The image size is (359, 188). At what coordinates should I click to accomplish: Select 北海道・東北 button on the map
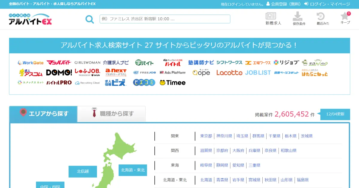pyautogui.click(x=133, y=170)
